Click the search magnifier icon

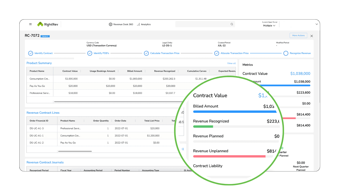[x=232, y=24]
